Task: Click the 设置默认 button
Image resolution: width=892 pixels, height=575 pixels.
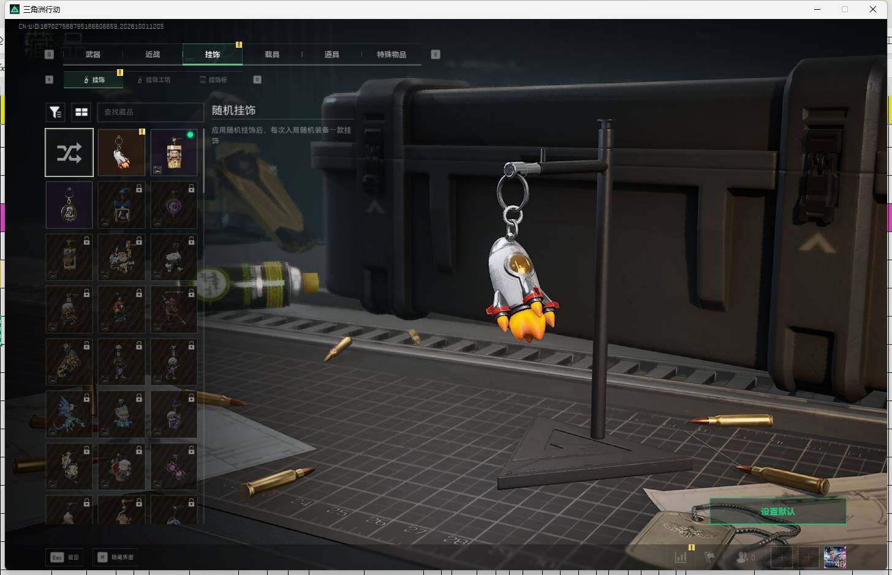Action: click(x=778, y=511)
